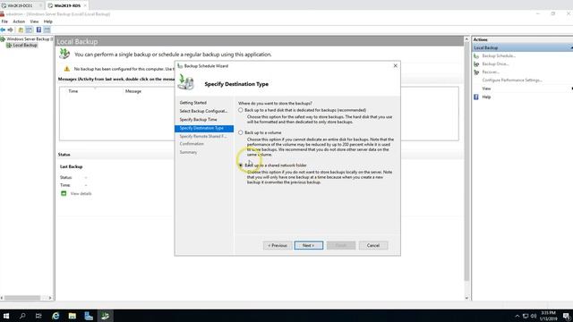Screen dimensions: 573x322
Task: Click Backup Once icon in Actions pane
Action: (476, 64)
